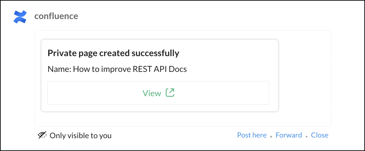The width and height of the screenshot is (365, 151).
Task: Open the page with the View button
Action: [158, 93]
